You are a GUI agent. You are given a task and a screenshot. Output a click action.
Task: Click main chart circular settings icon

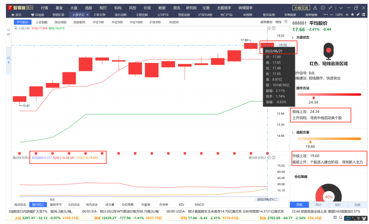tap(269, 28)
